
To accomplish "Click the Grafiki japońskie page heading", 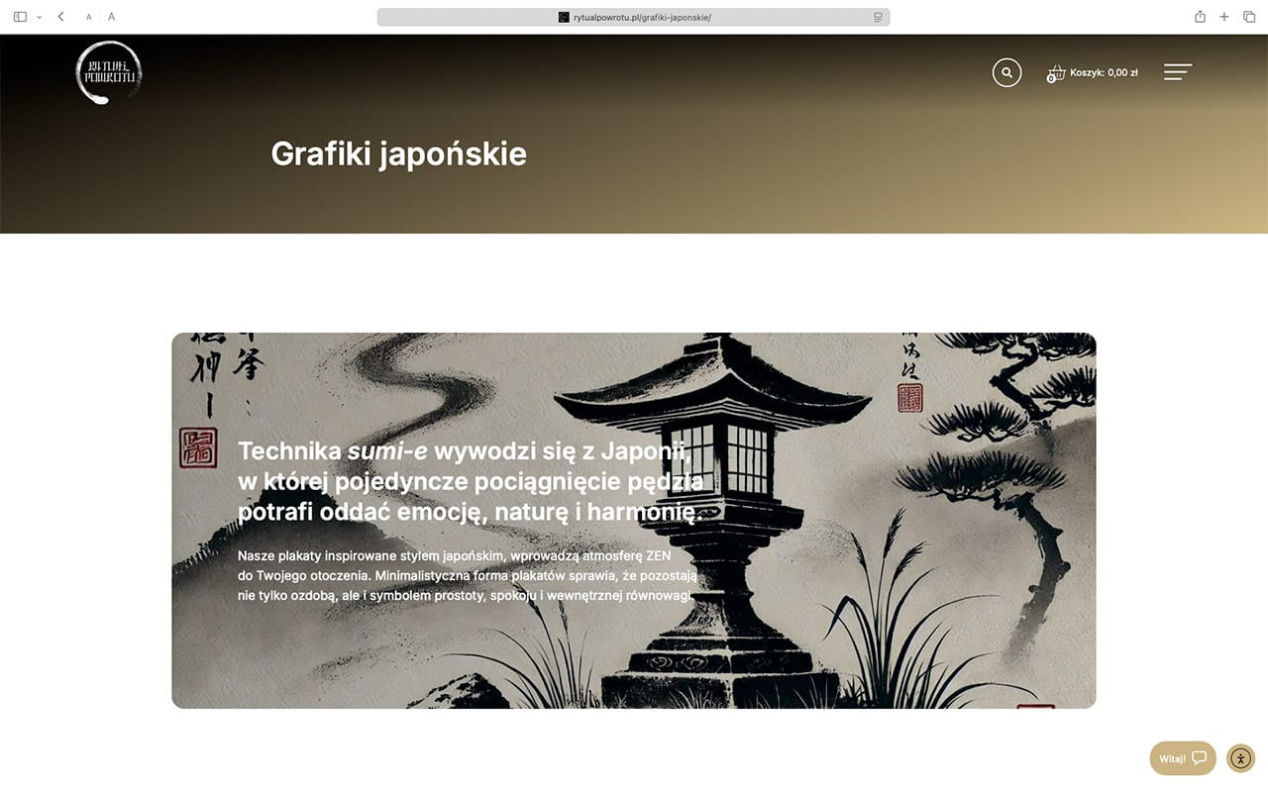I will (398, 154).
